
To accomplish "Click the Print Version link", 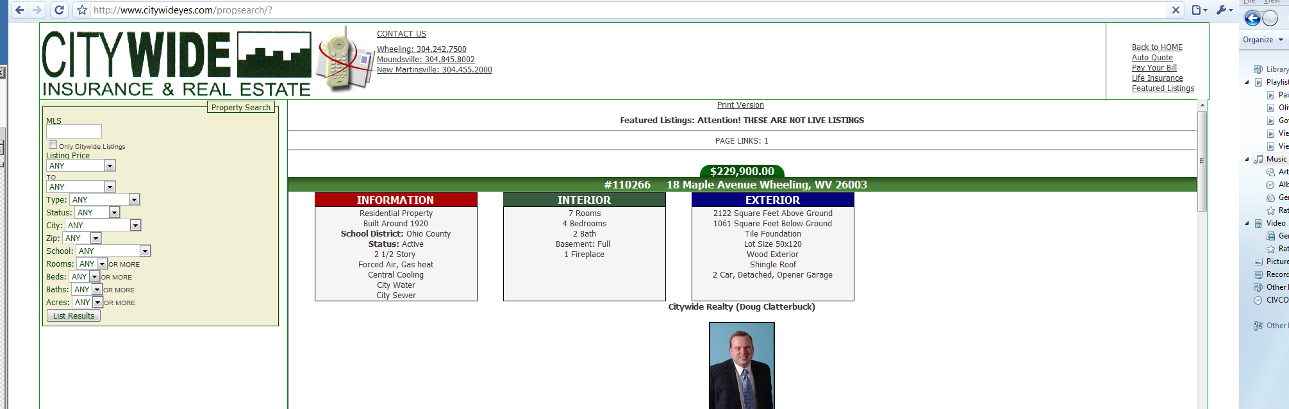I will (740, 105).
